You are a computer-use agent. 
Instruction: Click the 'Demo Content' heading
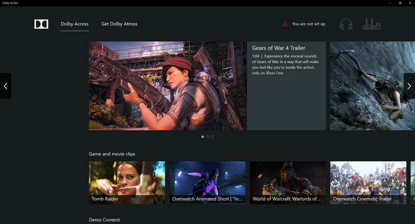point(104,220)
